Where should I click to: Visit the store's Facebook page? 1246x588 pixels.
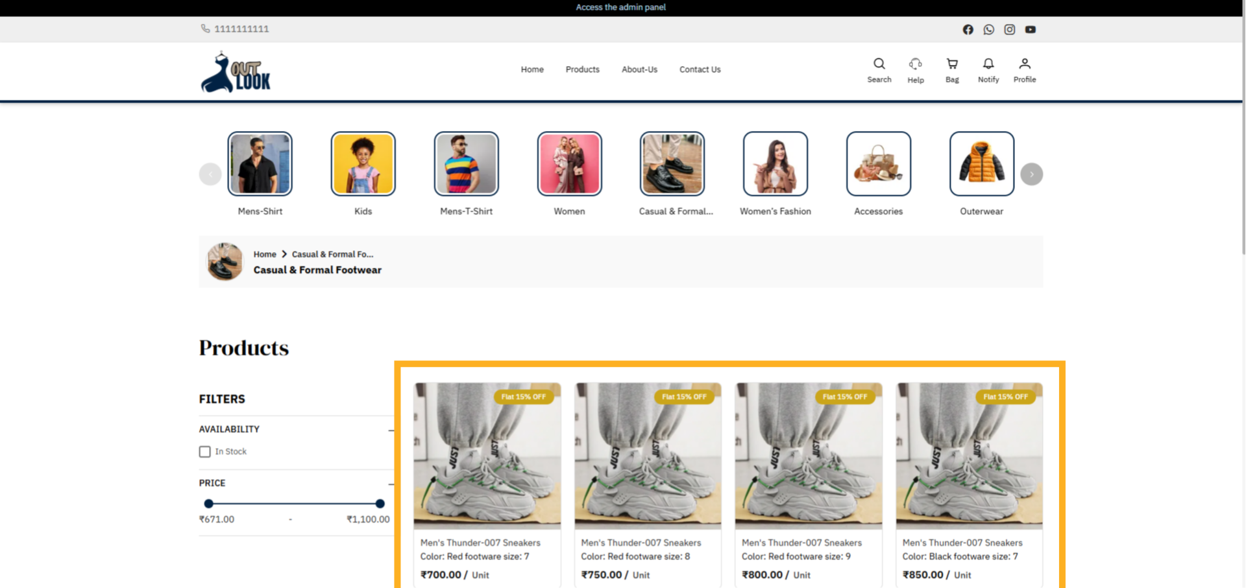click(968, 29)
